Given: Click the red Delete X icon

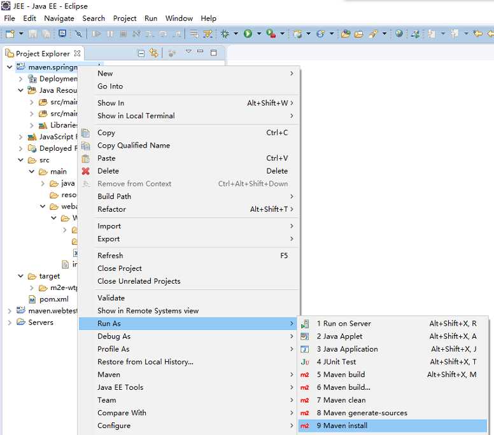Looking at the screenshot, I should click(85, 171).
